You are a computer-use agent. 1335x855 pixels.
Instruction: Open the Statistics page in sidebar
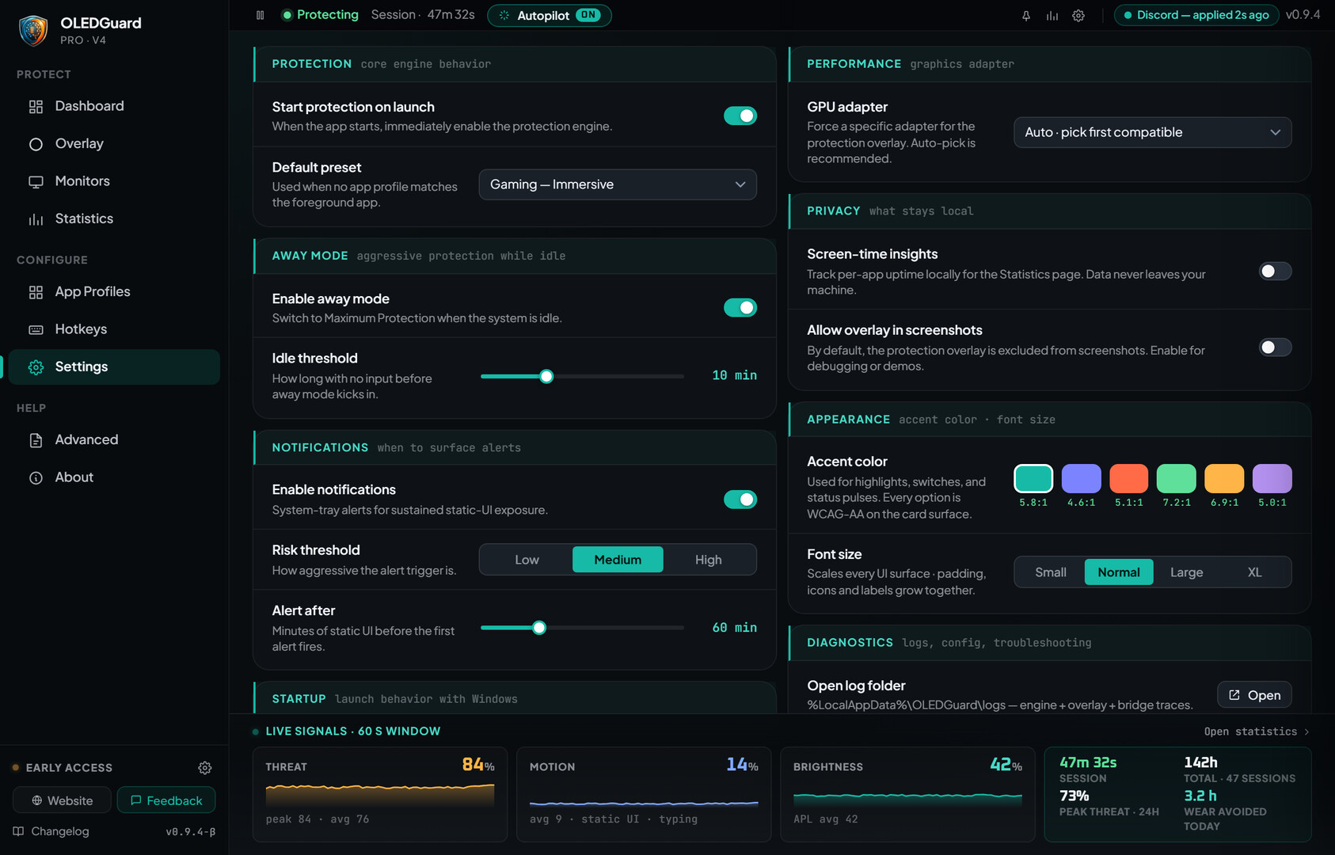click(x=114, y=219)
